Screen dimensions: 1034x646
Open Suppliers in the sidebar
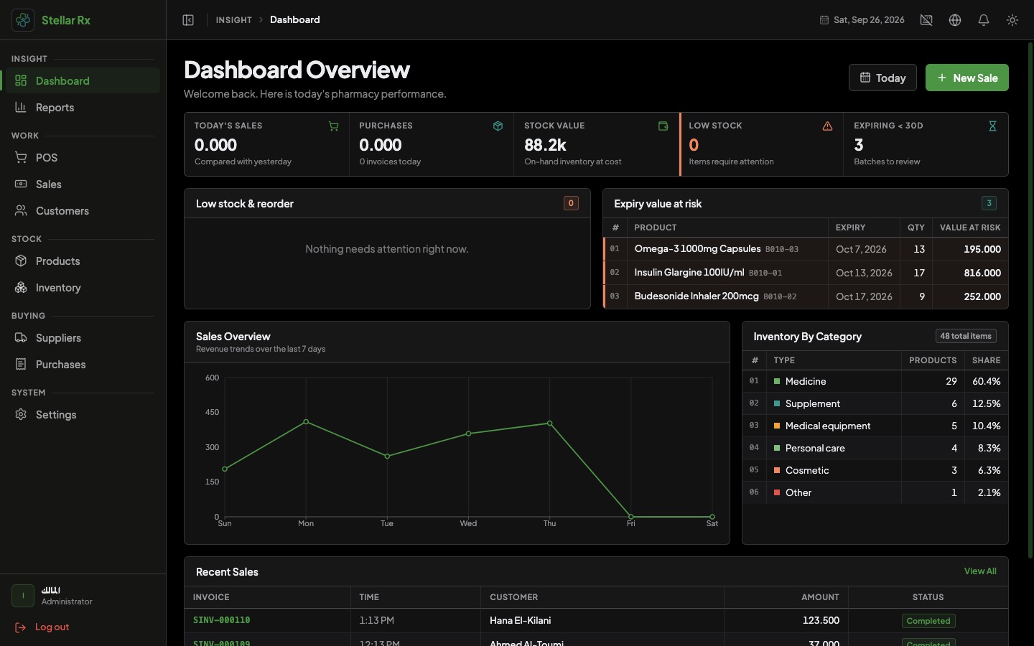point(83,338)
